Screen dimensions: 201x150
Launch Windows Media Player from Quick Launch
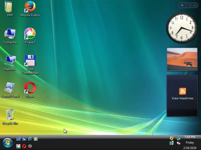[36, 139]
